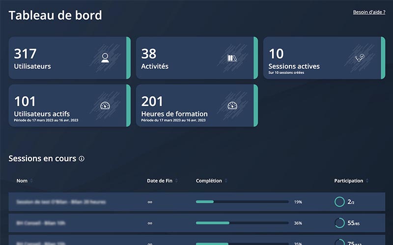
Task: Click Heures de formation period date text
Action: pos(173,120)
